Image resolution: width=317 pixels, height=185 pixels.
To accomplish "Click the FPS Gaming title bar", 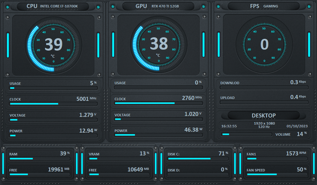I will point(264,6).
